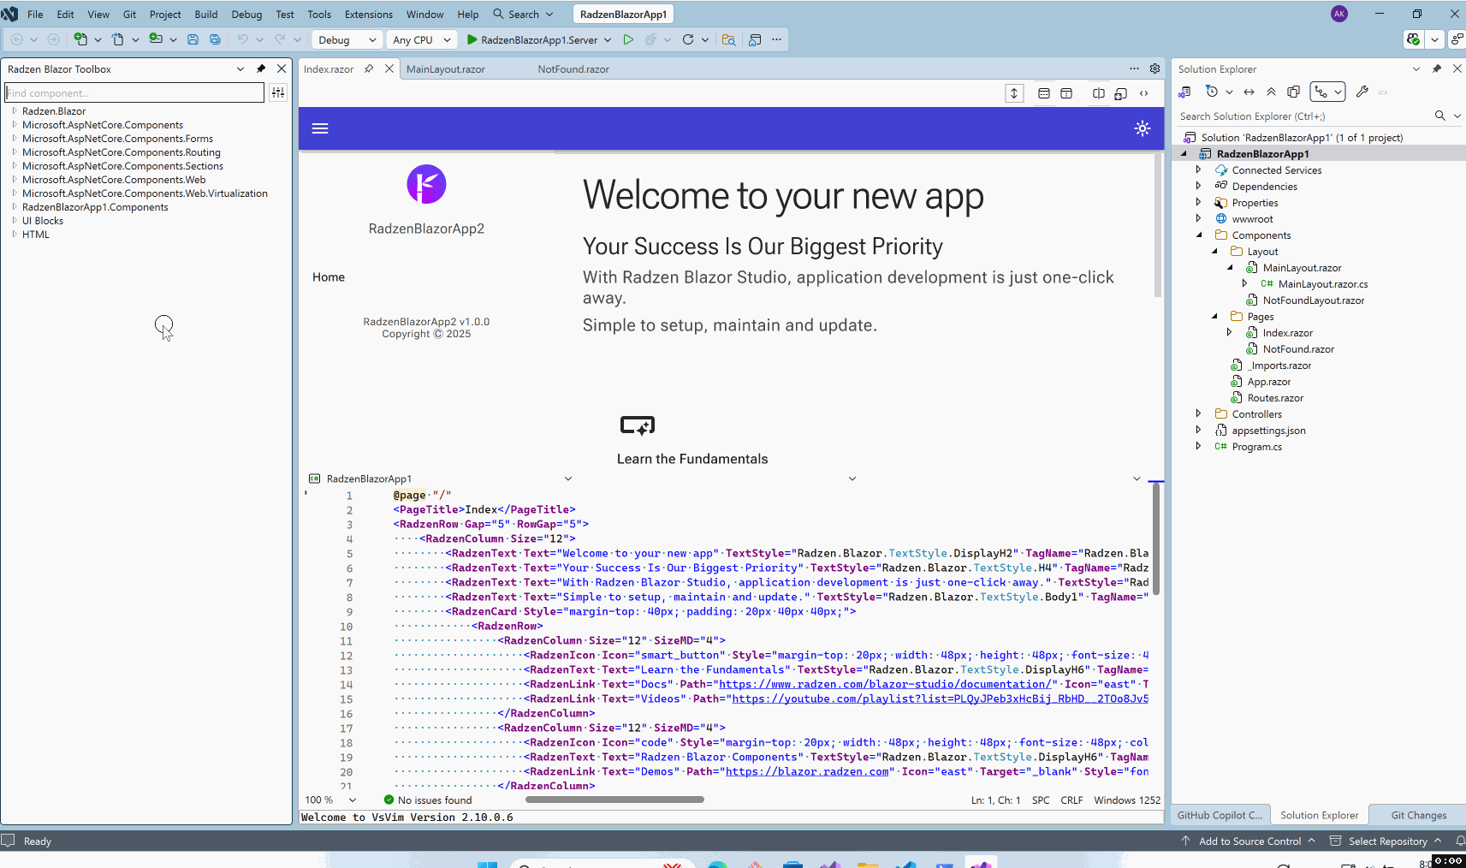
Task: Open the Extensions menu
Action: pos(368,15)
